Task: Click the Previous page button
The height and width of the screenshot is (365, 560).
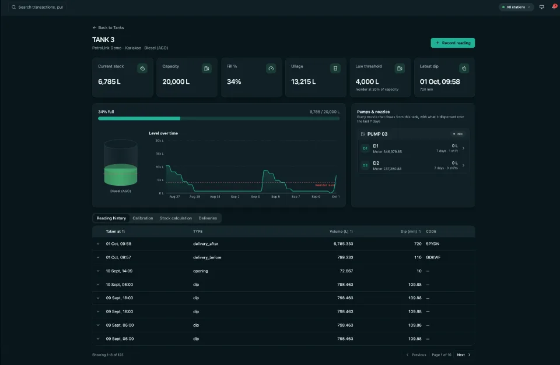Action: (416, 355)
